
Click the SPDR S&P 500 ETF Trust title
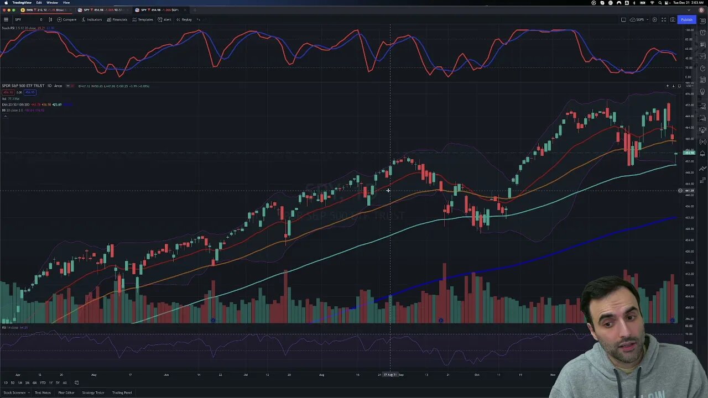(23, 86)
